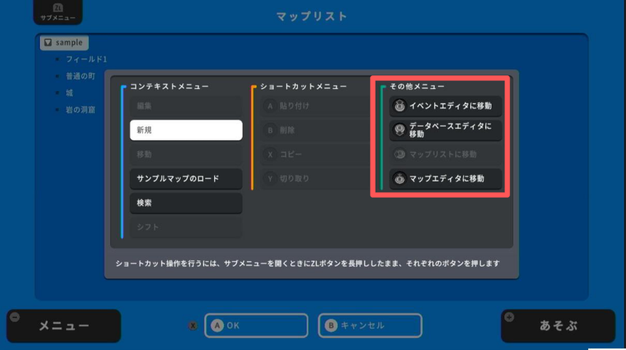Select the greyed 編集 entry

[x=186, y=106]
